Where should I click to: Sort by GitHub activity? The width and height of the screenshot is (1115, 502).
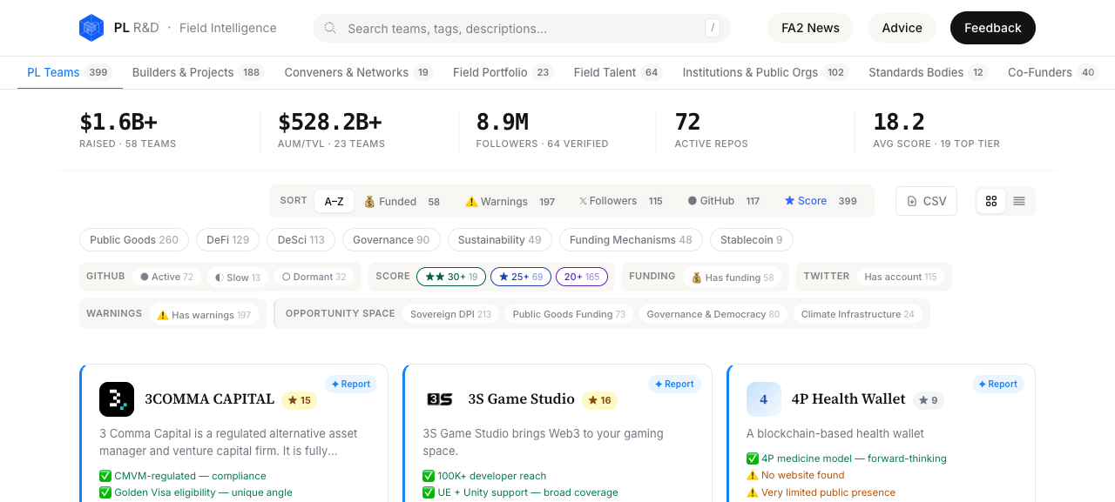pyautogui.click(x=724, y=201)
